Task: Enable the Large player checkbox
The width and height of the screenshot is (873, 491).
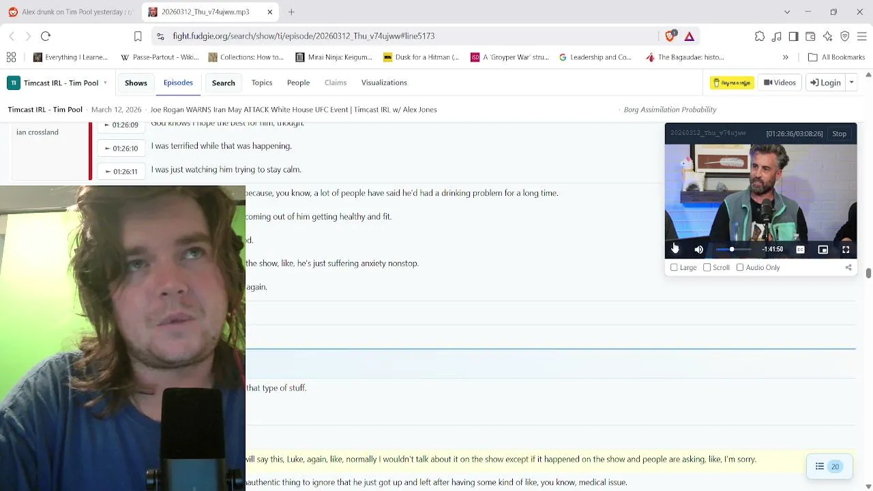Action: pyautogui.click(x=674, y=267)
